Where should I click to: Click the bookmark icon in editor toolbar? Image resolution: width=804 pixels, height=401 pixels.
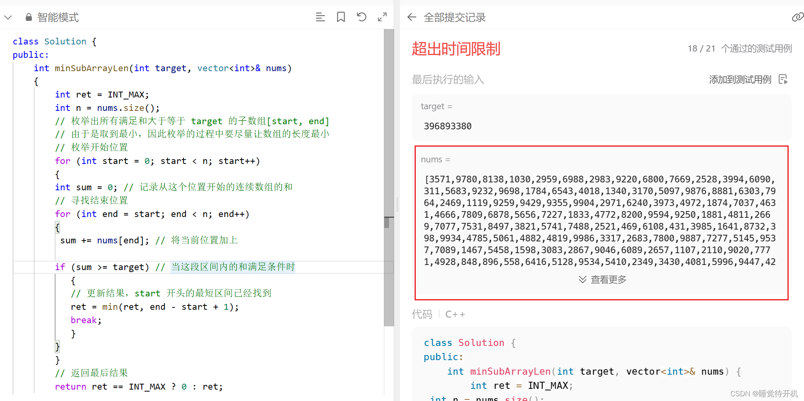pos(341,17)
